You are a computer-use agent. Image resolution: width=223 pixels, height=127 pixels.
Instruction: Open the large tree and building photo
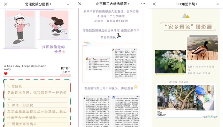[x=177, y=98]
